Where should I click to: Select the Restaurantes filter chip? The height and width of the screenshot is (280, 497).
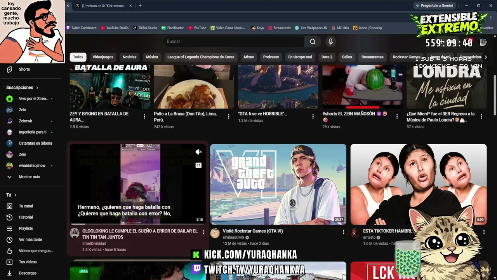pyautogui.click(x=372, y=57)
